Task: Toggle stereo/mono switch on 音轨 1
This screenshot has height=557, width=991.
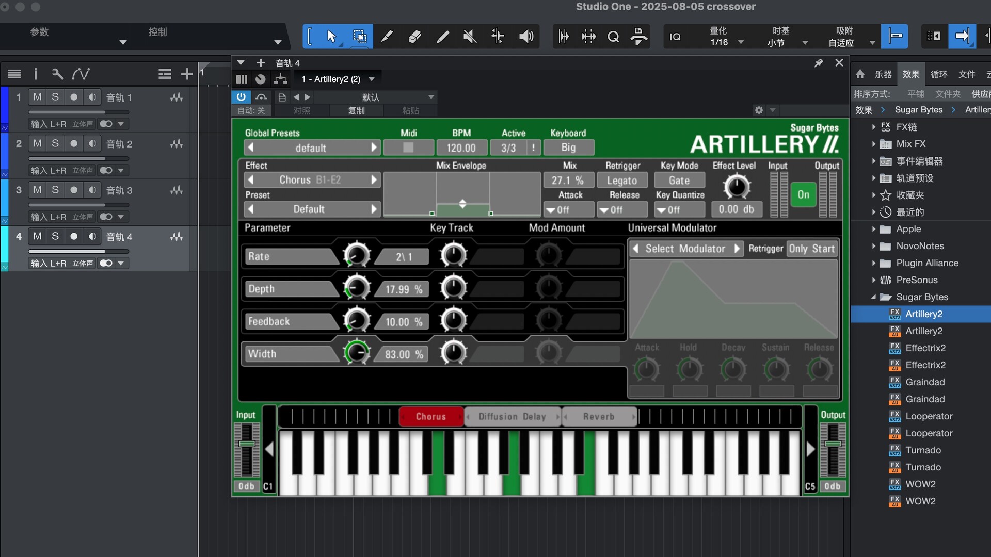Action: [106, 124]
